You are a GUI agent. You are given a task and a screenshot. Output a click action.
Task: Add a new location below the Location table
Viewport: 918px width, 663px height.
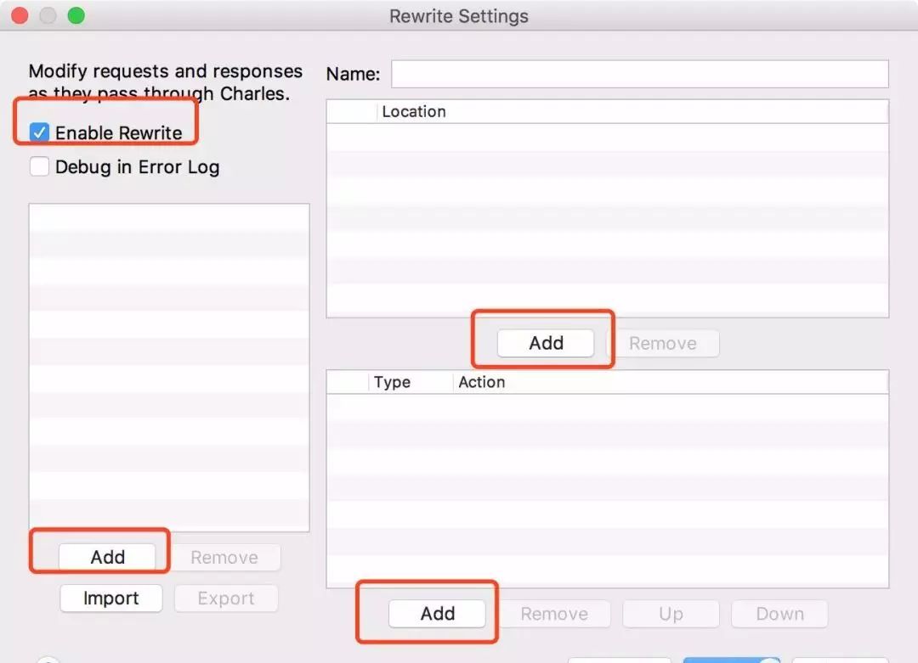point(546,343)
